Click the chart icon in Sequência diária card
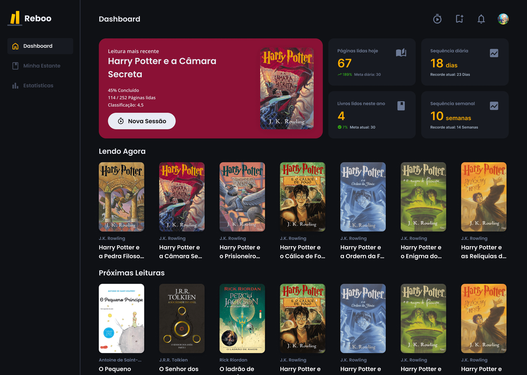Viewport: 527px width, 375px height. [x=494, y=53]
